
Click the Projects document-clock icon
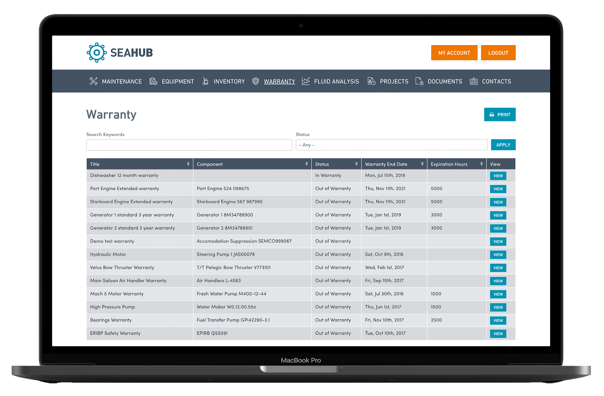point(371,81)
